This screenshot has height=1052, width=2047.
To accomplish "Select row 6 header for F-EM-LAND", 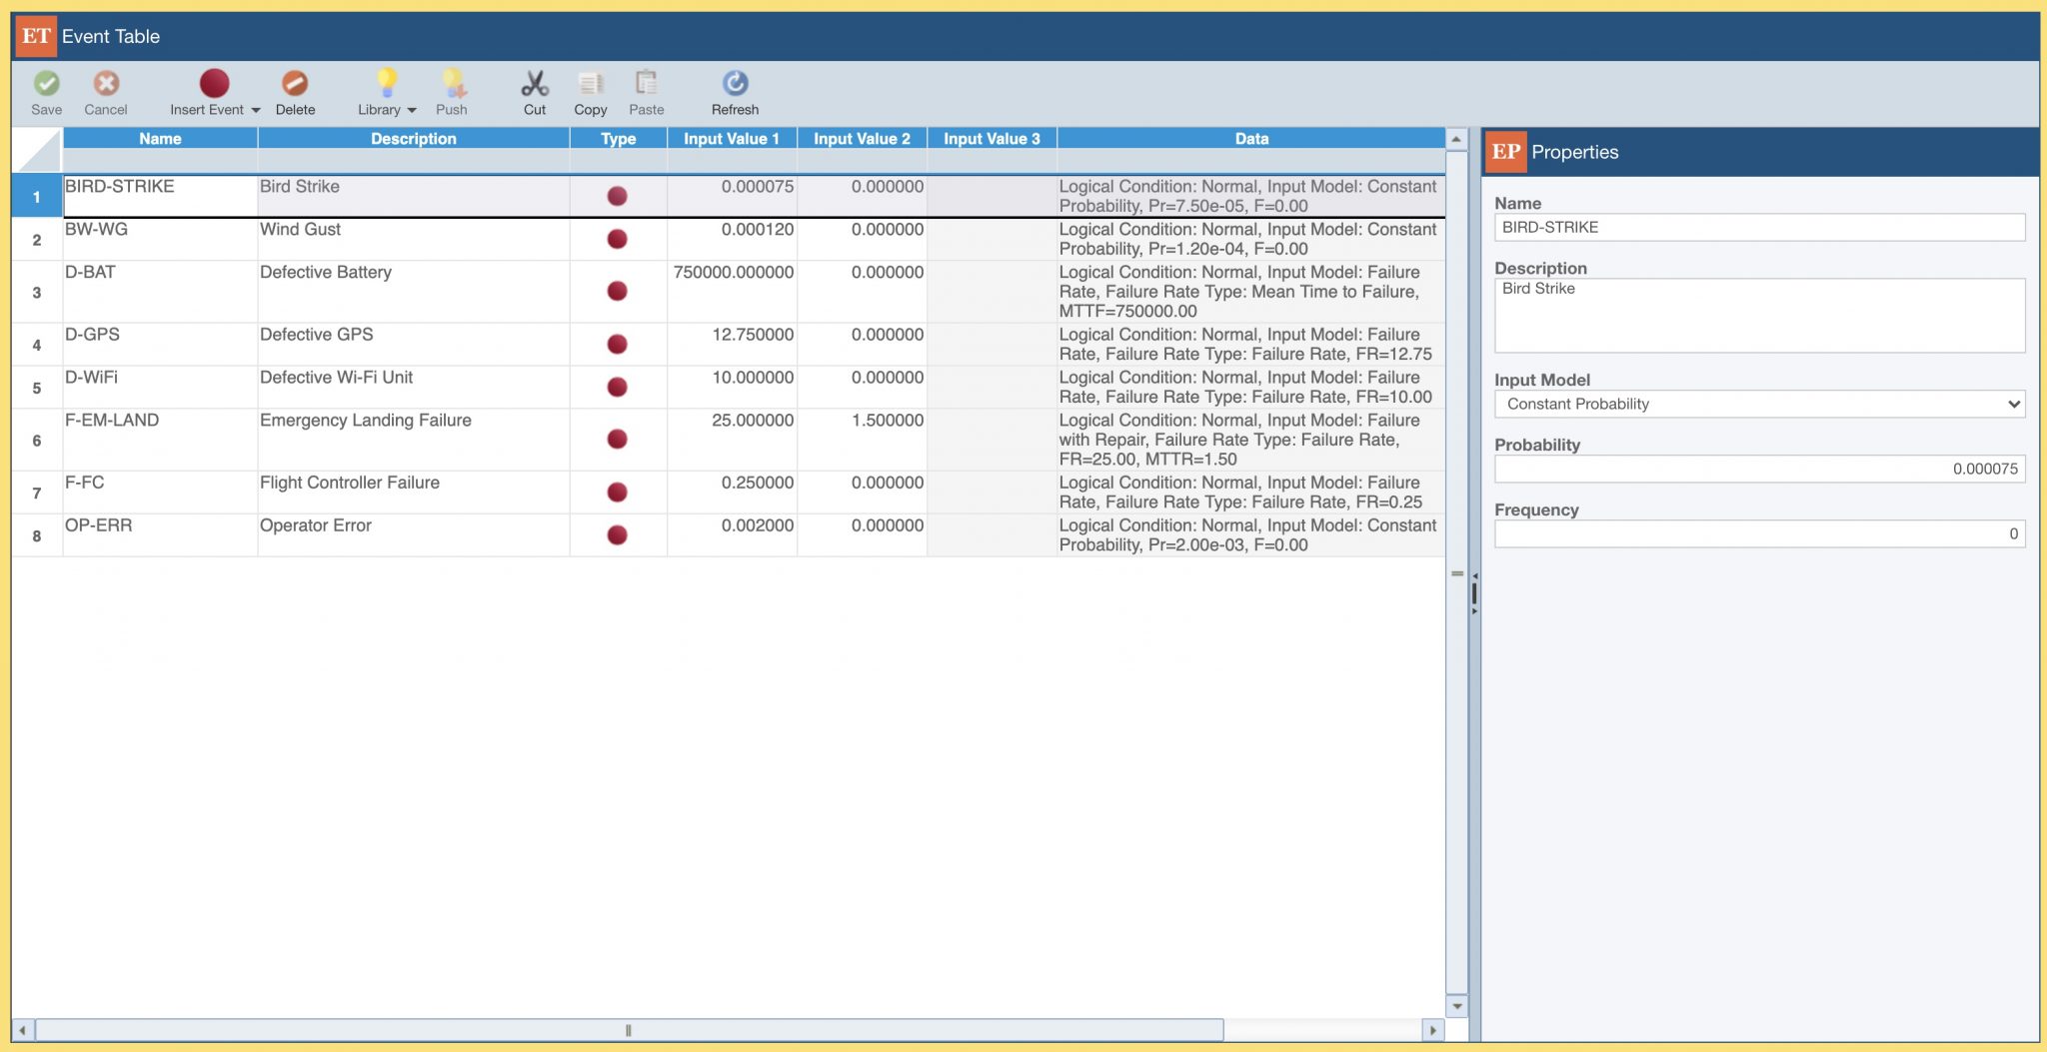I will pos(37,441).
